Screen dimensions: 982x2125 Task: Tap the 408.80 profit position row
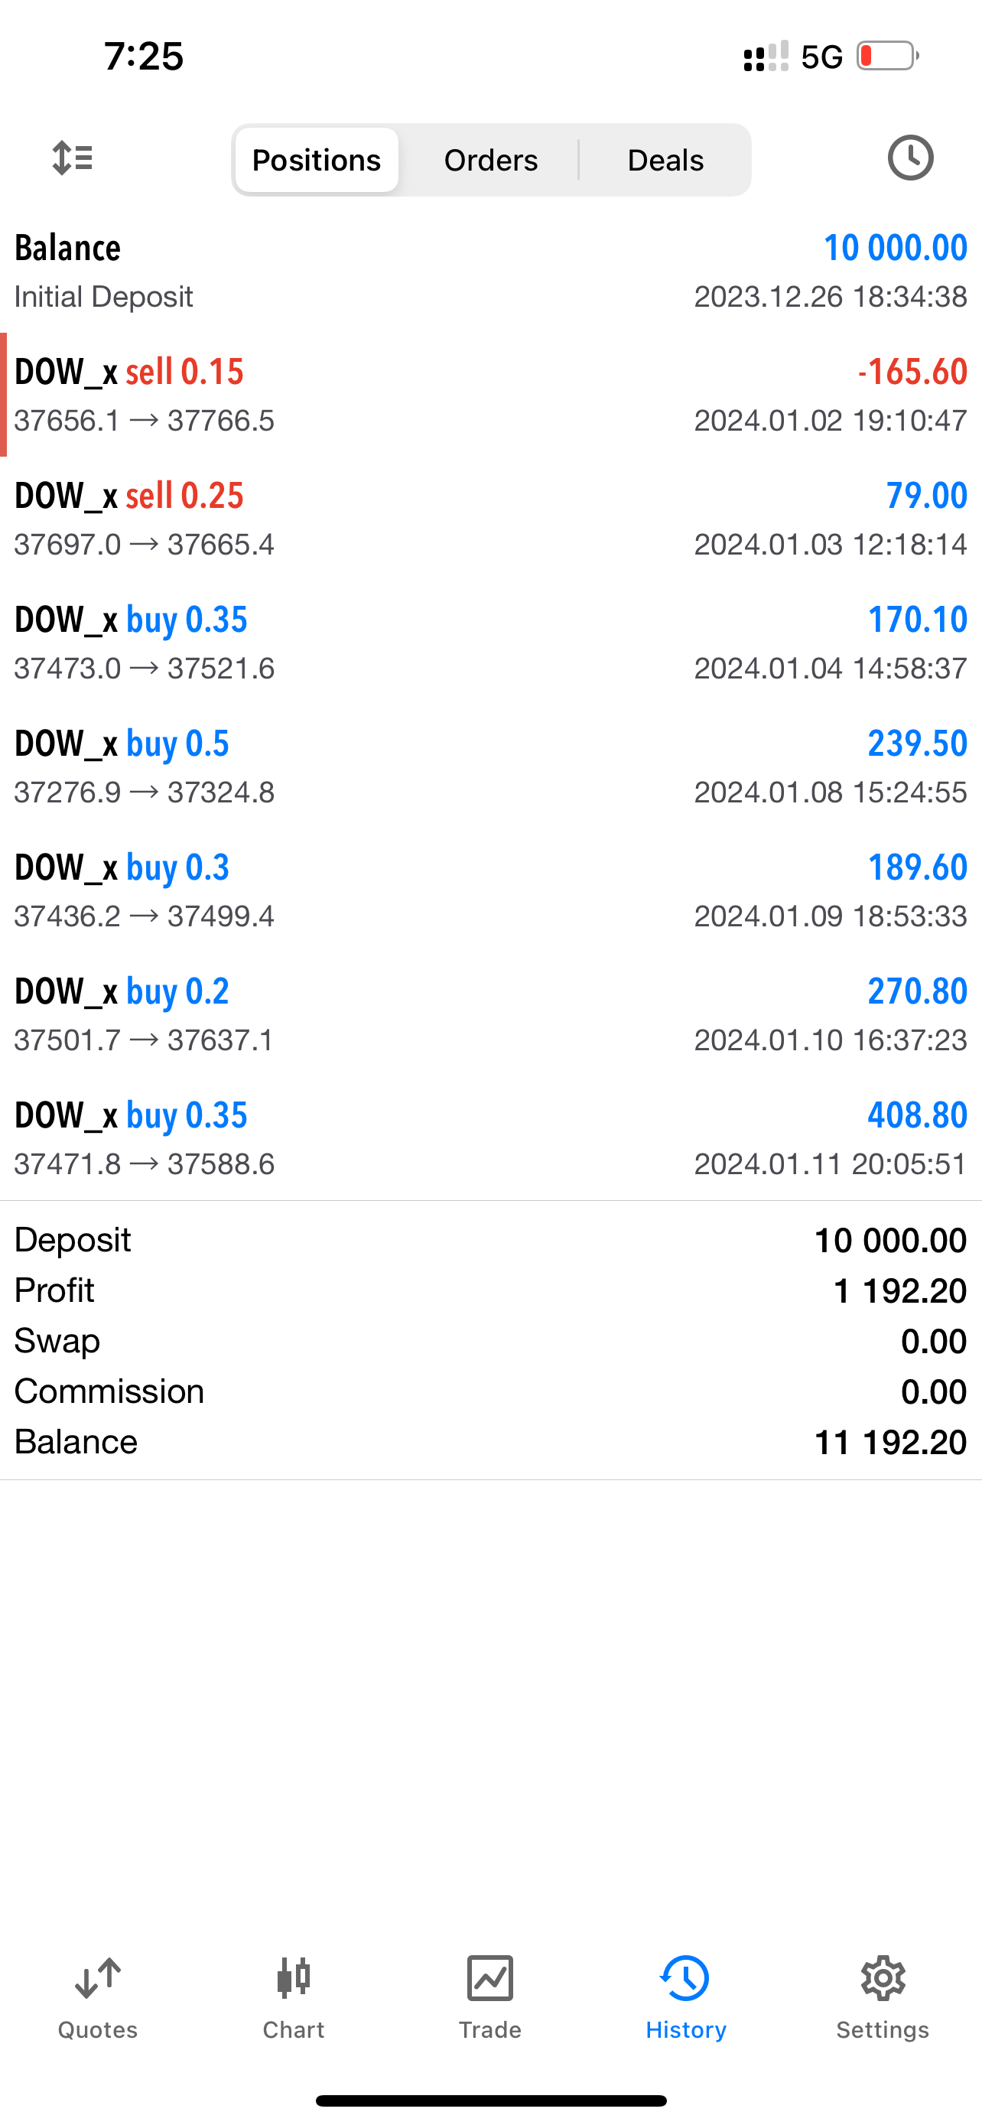tap(490, 1138)
